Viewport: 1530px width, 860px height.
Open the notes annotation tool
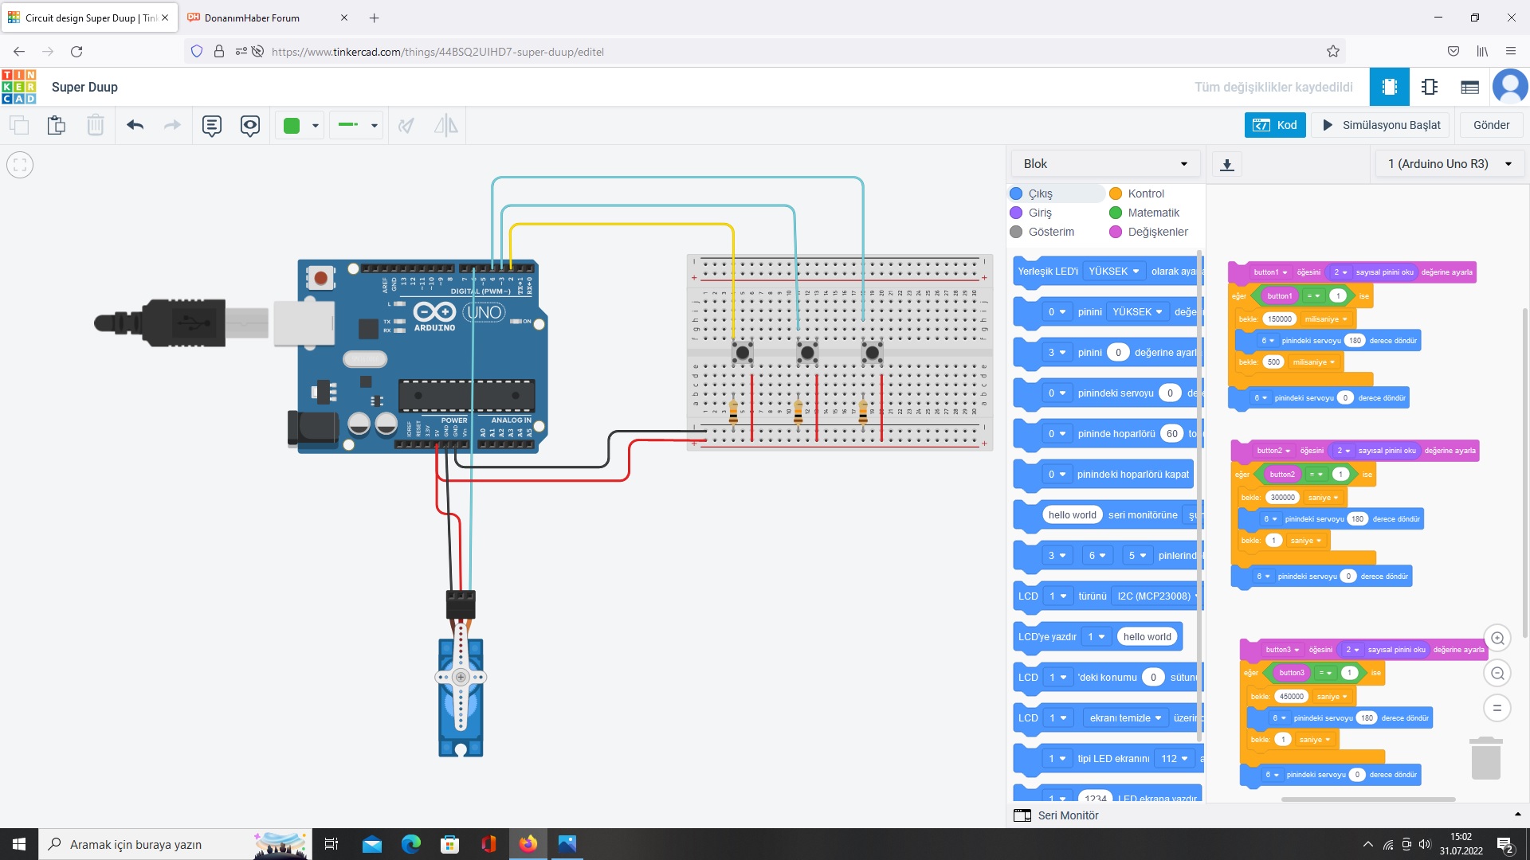[211, 125]
